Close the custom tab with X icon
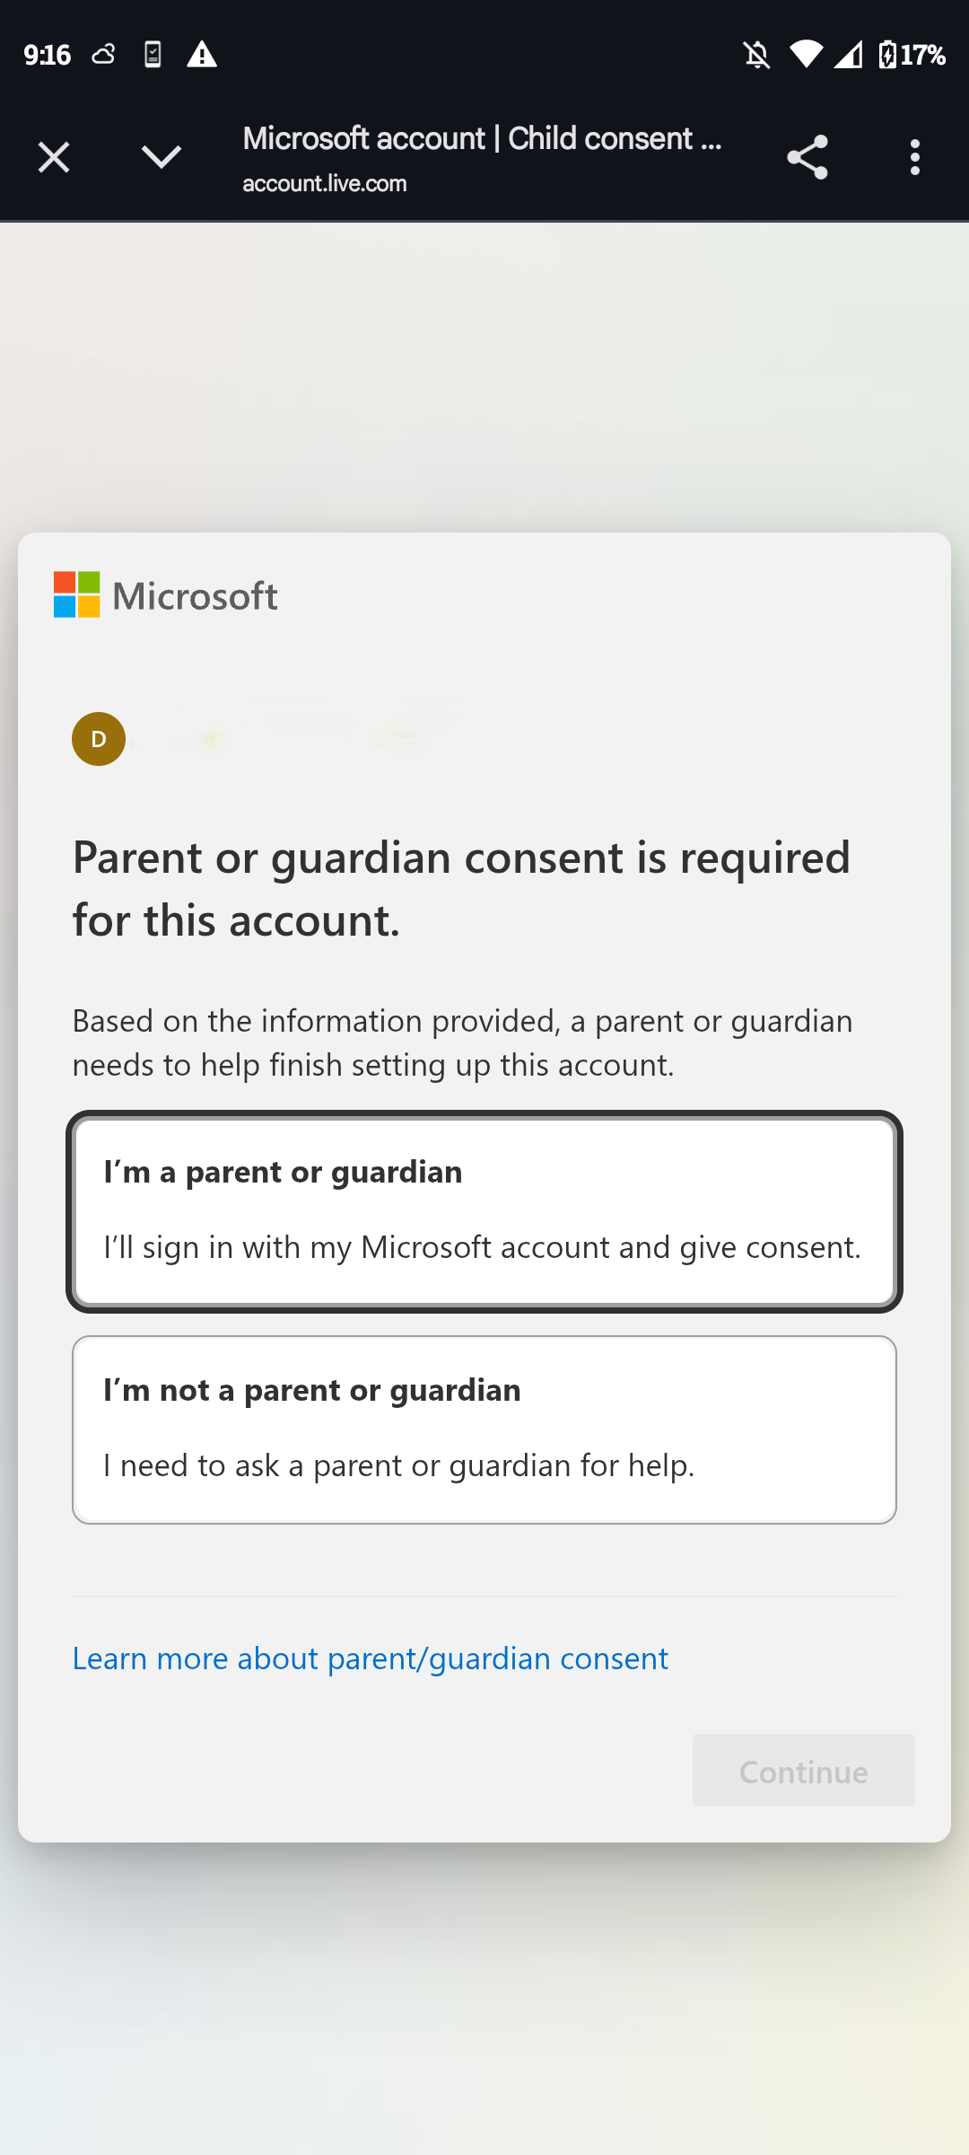Image resolution: width=969 pixels, height=2155 pixels. click(54, 158)
